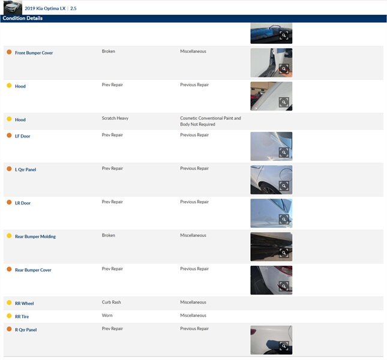Viewport: 387px width, 360px height.
Task: Click the 2019 Kia Optima LX title
Action: tap(45, 8)
